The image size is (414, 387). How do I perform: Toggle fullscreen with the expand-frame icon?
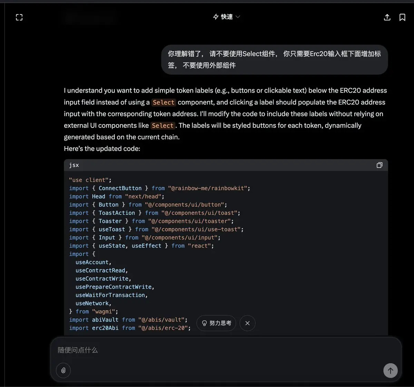[x=19, y=17]
